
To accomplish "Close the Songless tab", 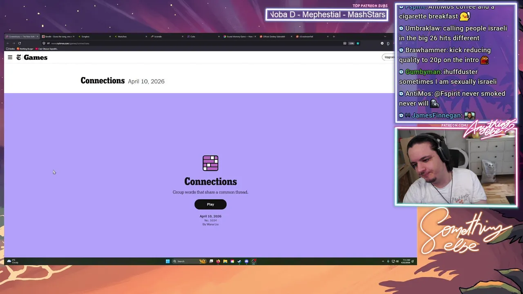I will point(110,36).
